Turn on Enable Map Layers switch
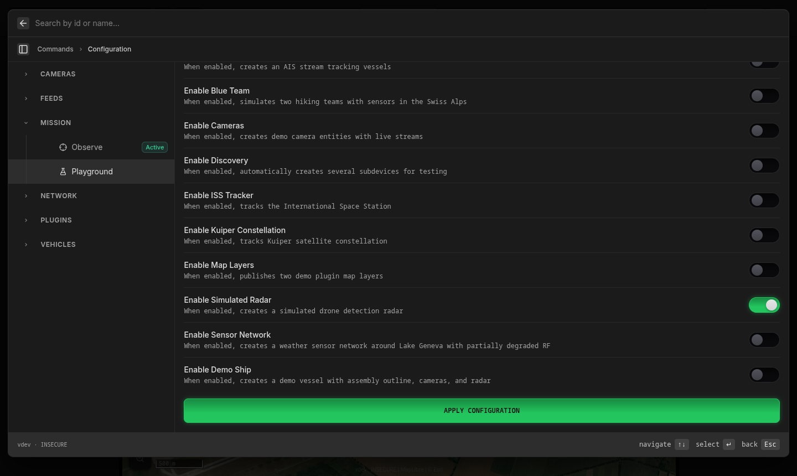 tap(764, 270)
